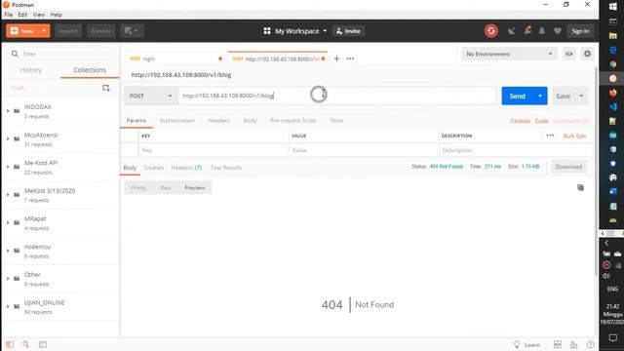Open the Tests tab
This screenshot has width=624, height=351.
pos(336,120)
